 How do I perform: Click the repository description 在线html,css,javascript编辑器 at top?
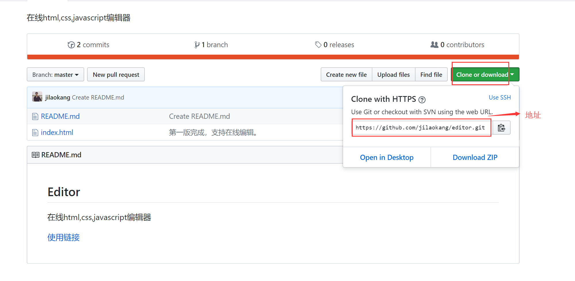pyautogui.click(x=78, y=18)
